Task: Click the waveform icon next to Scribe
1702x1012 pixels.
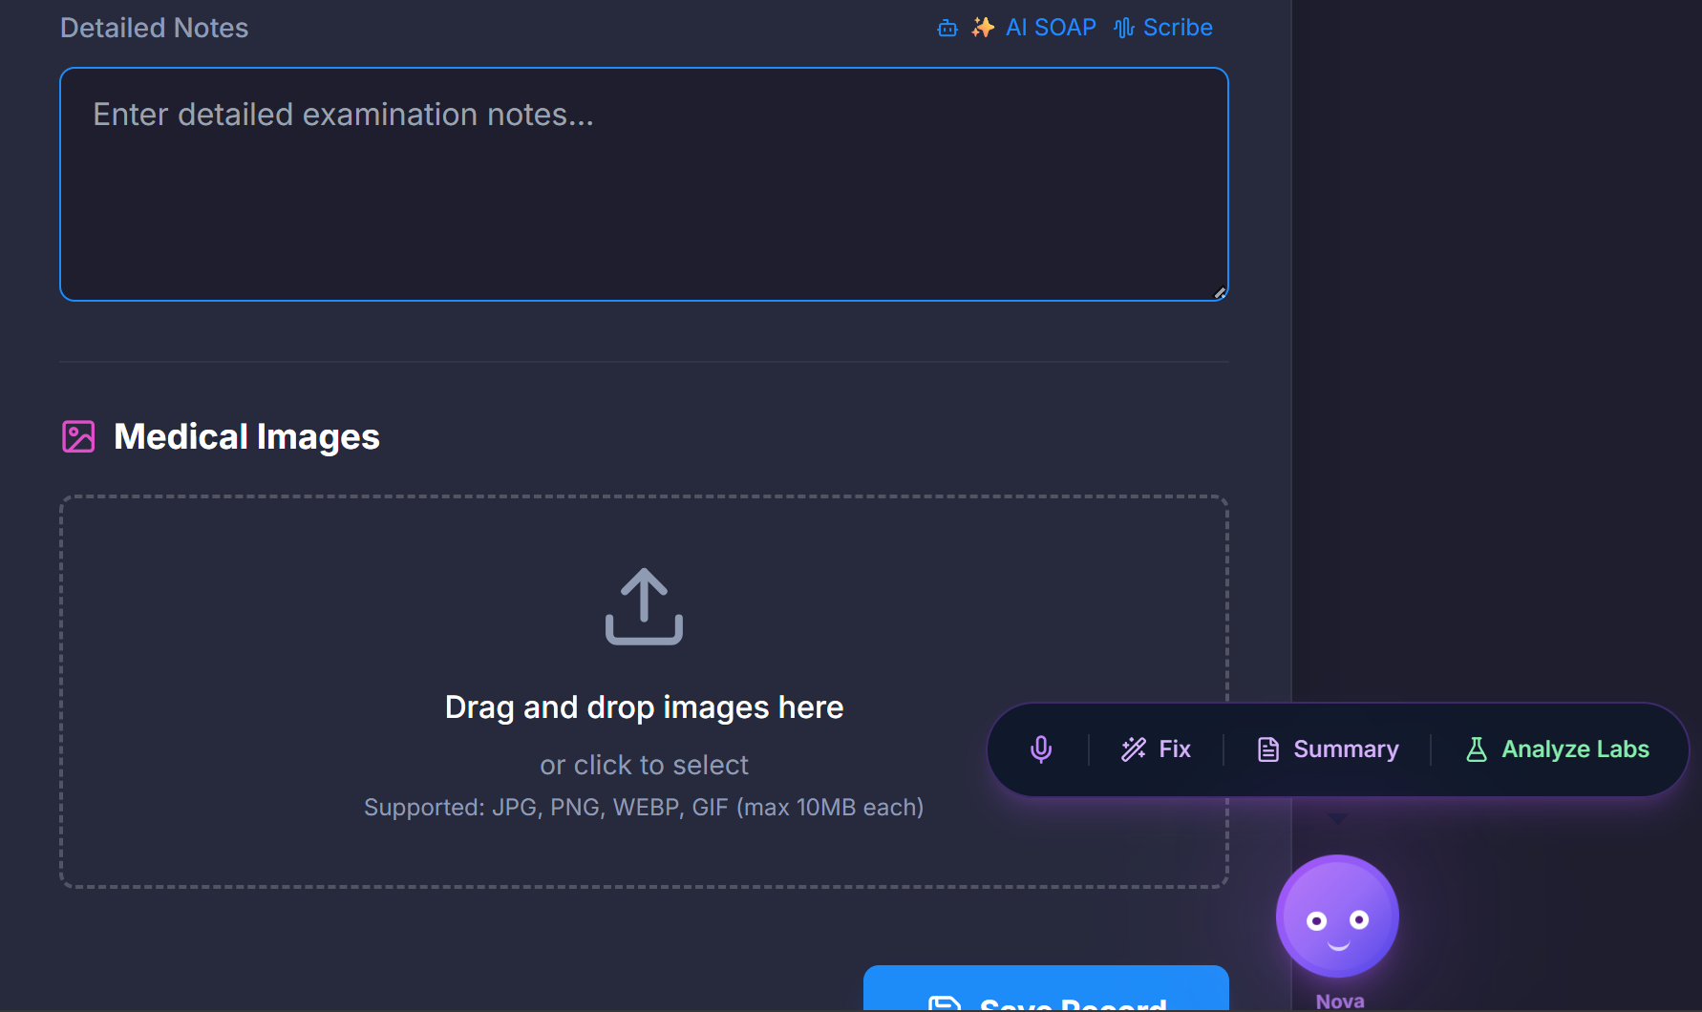Action: coord(1123,28)
